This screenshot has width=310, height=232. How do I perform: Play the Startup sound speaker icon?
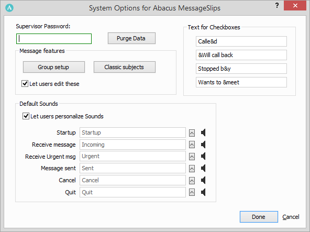pos(203,132)
